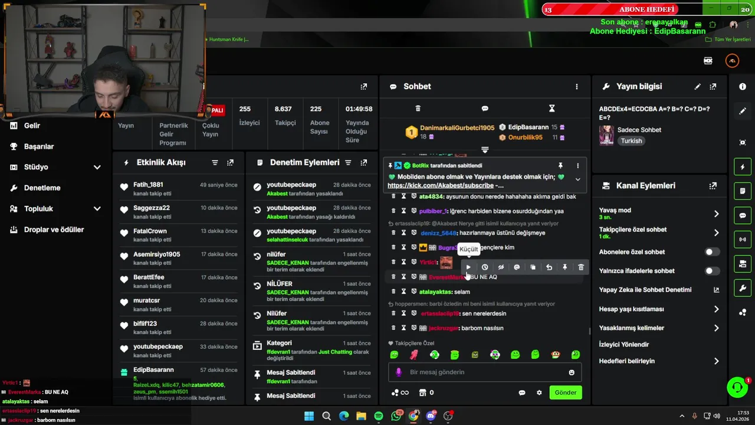755x425 pixels.
Task: Open the kick.com/Akabest/subscribe link
Action: pos(441,185)
